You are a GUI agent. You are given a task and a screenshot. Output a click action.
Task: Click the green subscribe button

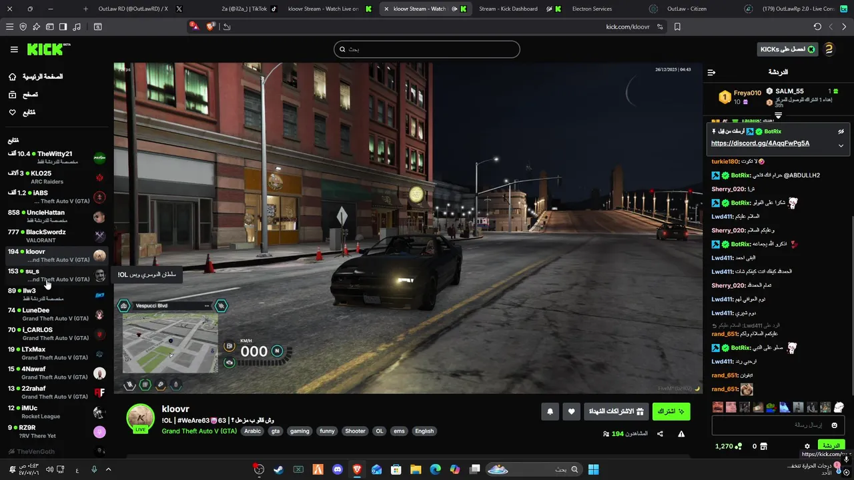(671, 411)
